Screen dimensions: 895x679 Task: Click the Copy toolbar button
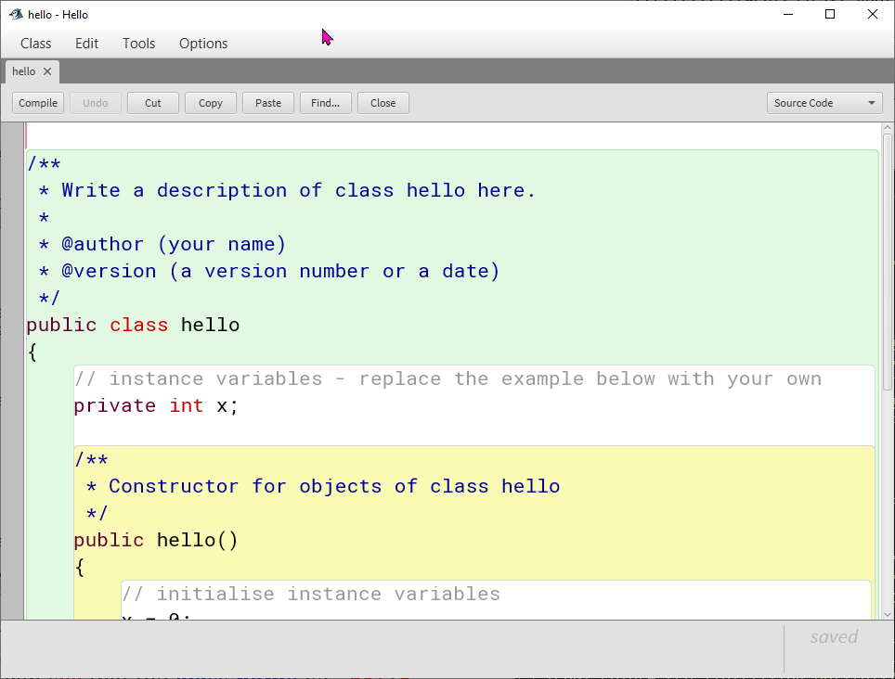pyautogui.click(x=211, y=103)
